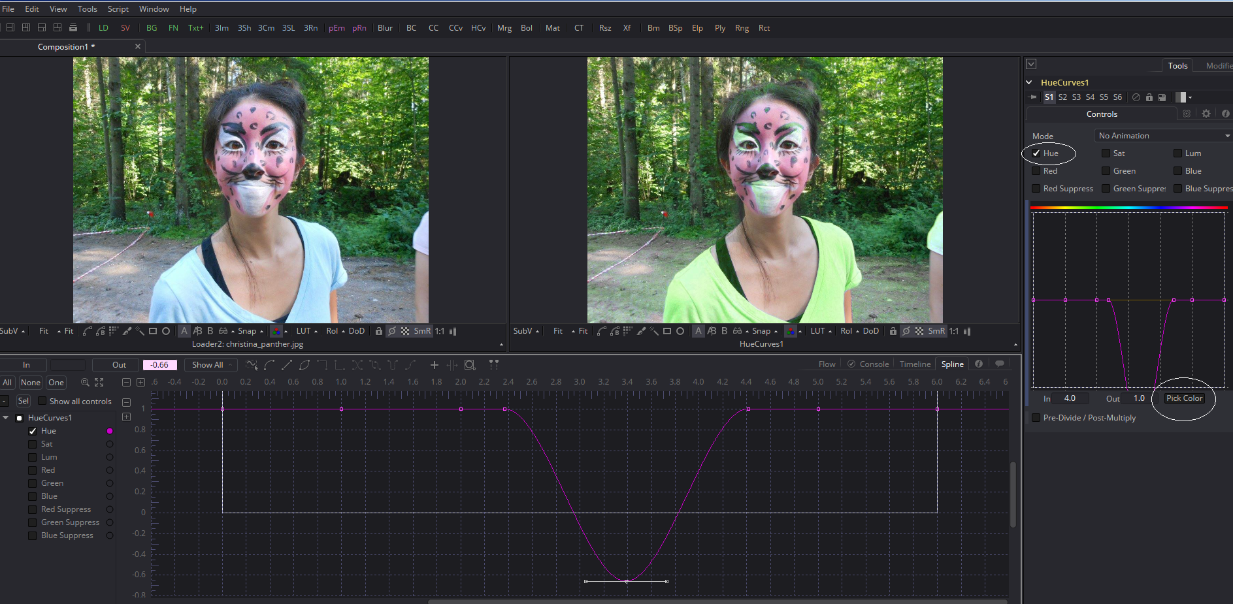Click the pEm particle emitter tool
Viewport: 1233px width, 604px height.
(x=337, y=28)
